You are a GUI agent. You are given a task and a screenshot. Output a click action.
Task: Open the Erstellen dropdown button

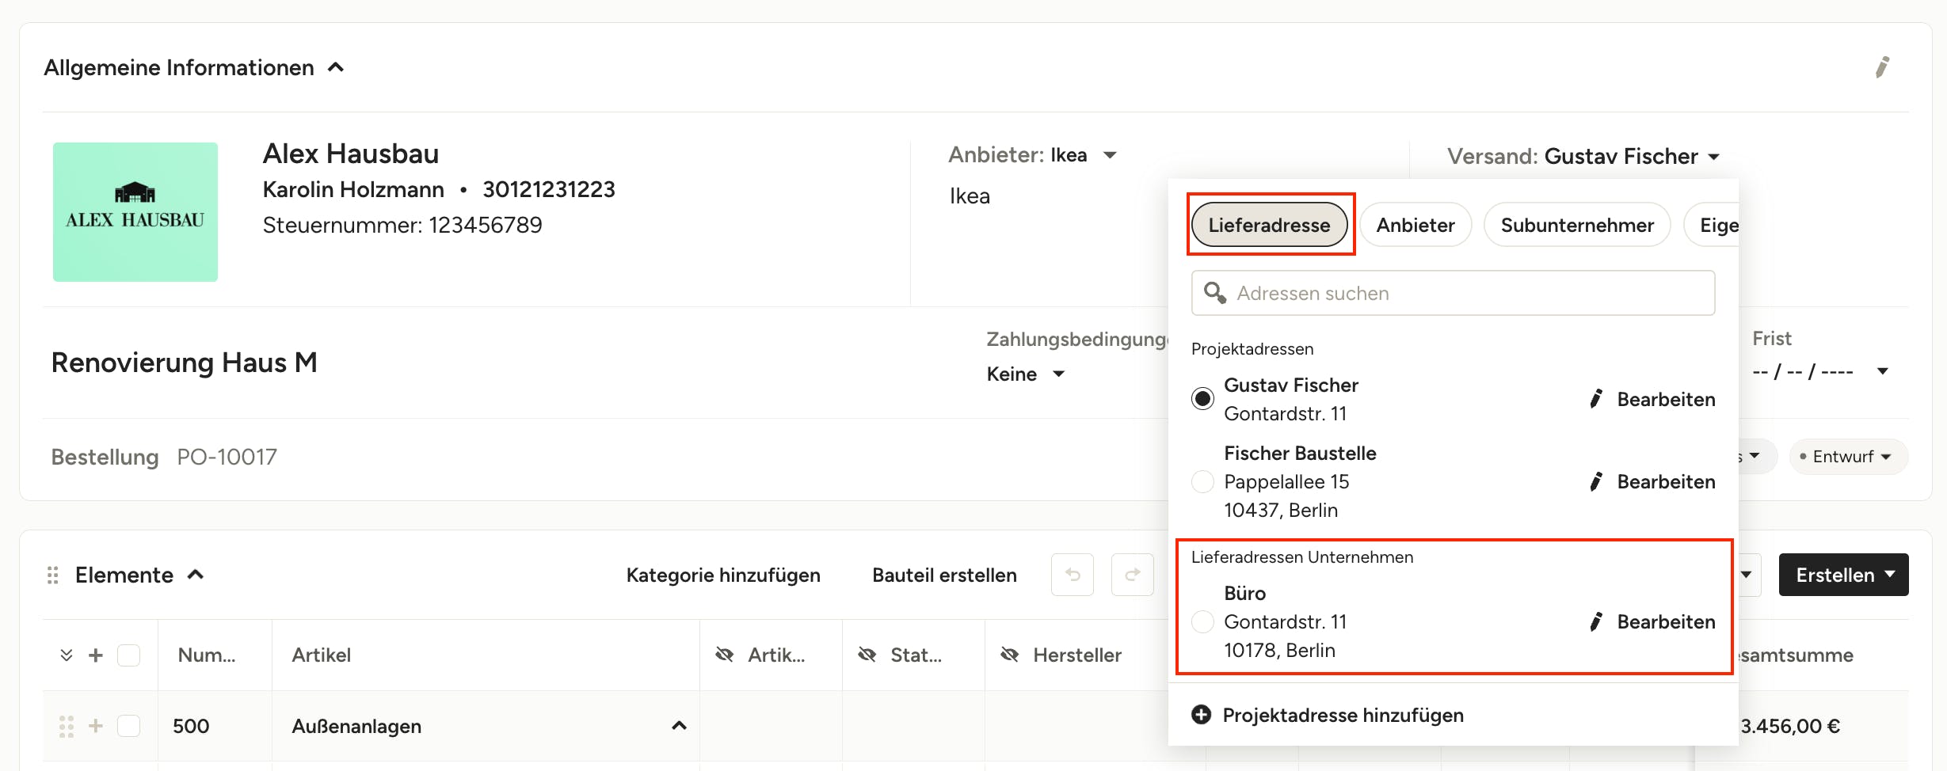[x=1843, y=575]
